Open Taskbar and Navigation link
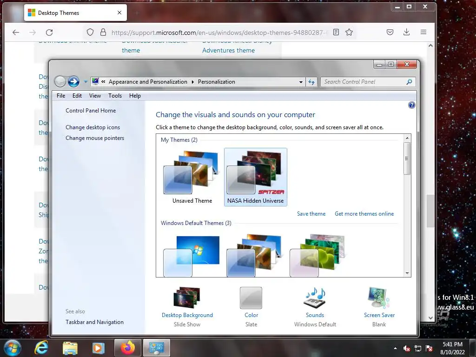The height and width of the screenshot is (357, 476). click(94, 322)
